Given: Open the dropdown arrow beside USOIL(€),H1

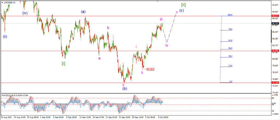Looking at the screenshot, I should tap(2, 2).
